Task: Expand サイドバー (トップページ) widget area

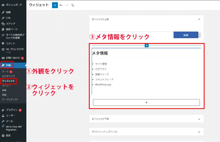Action: click(199, 132)
